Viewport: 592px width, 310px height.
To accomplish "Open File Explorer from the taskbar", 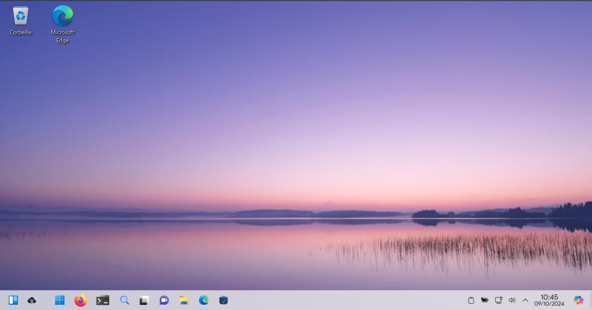I will [x=184, y=300].
